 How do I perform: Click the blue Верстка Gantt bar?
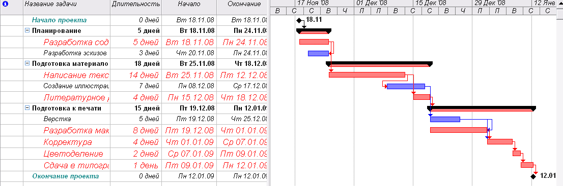[445, 119]
